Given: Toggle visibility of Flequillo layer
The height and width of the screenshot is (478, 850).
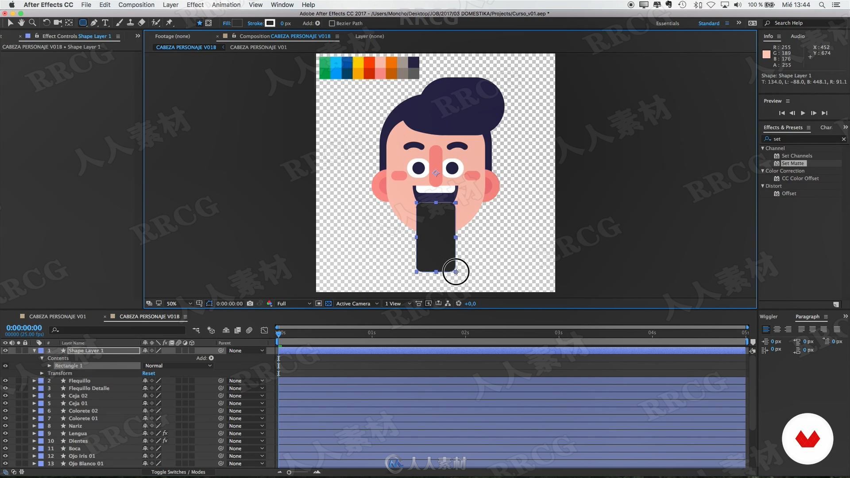Looking at the screenshot, I should 6,380.
